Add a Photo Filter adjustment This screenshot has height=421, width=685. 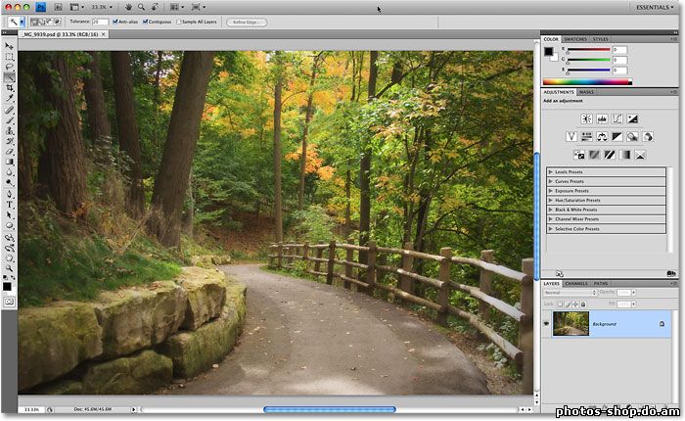tap(632, 137)
